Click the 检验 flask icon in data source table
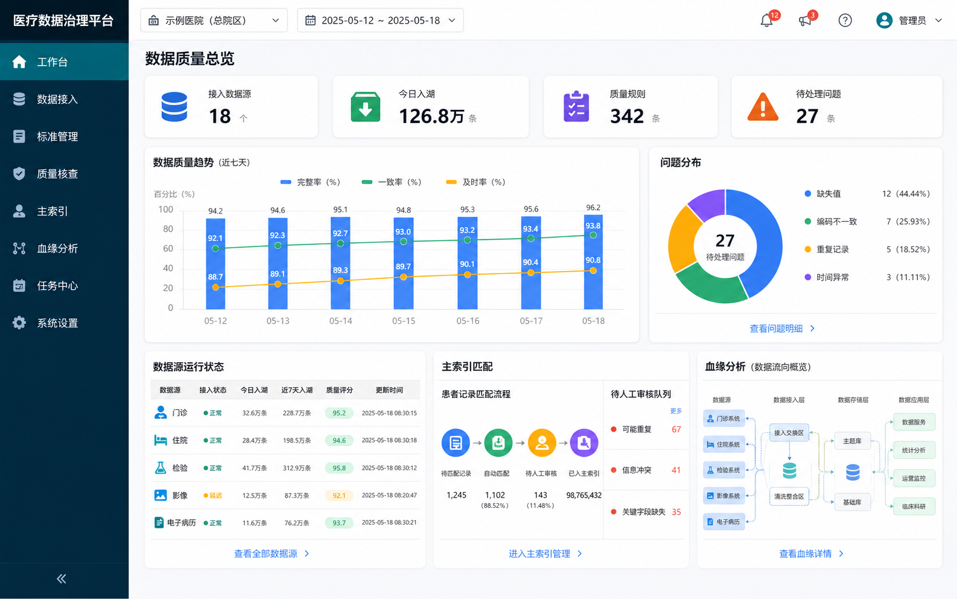The width and height of the screenshot is (957, 599). point(161,468)
